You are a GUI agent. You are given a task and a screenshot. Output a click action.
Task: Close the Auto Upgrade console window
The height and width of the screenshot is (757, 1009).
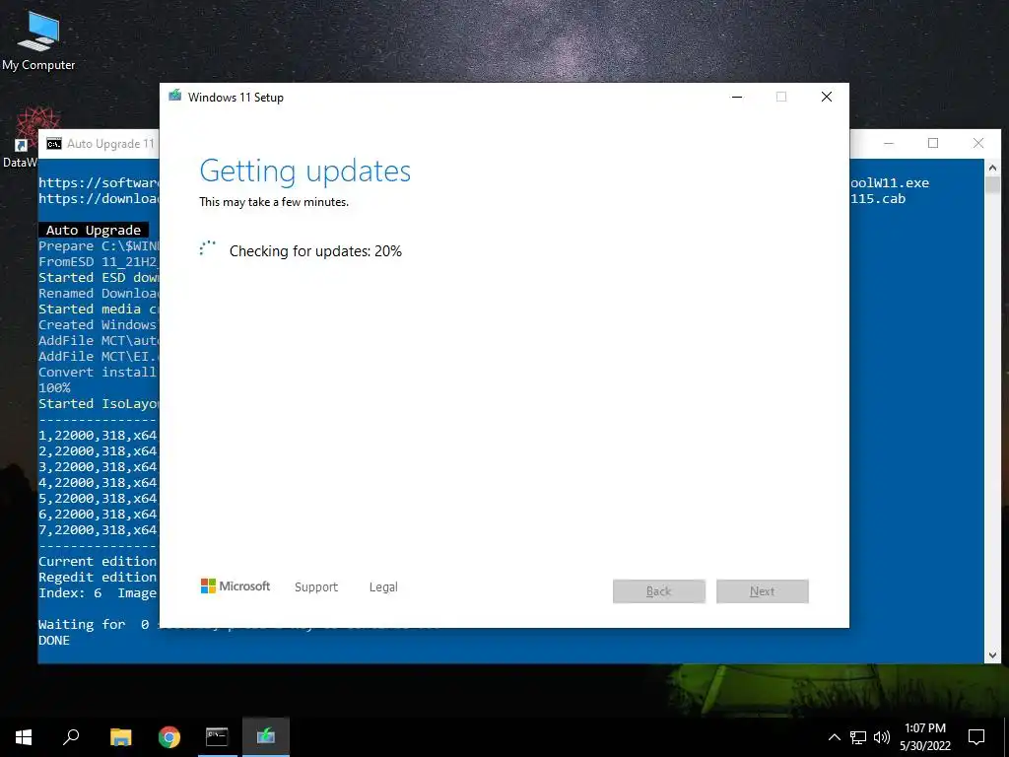click(x=978, y=143)
